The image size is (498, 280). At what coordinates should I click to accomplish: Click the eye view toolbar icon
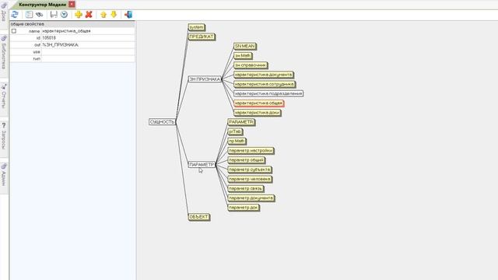40,15
